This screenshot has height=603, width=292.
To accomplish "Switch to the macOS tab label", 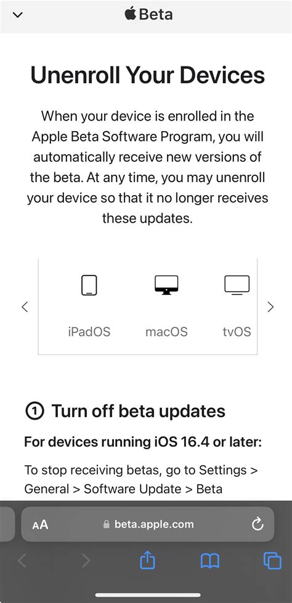I will pos(166,332).
